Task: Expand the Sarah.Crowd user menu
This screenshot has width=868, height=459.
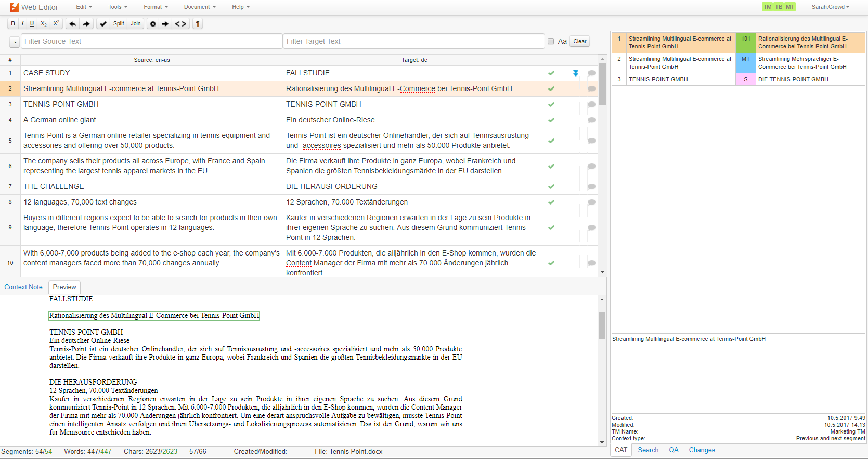Action: [830, 7]
